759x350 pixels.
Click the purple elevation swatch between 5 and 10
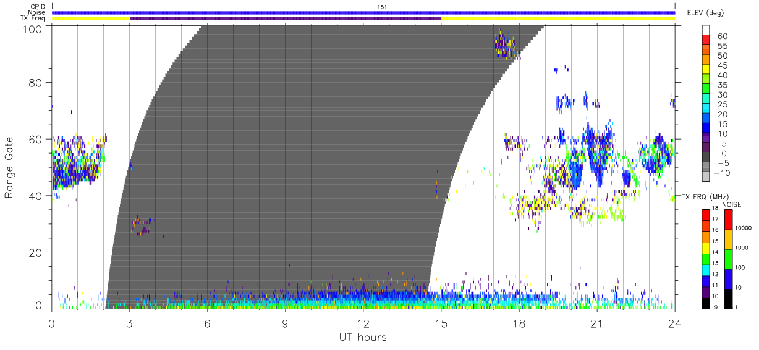click(x=706, y=139)
